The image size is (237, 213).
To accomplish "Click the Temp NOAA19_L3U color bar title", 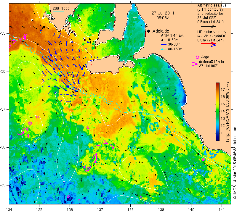I will point(228,112).
